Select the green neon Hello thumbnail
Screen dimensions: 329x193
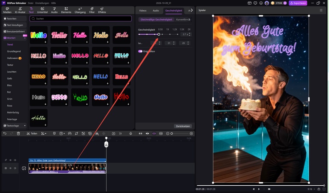(80, 97)
